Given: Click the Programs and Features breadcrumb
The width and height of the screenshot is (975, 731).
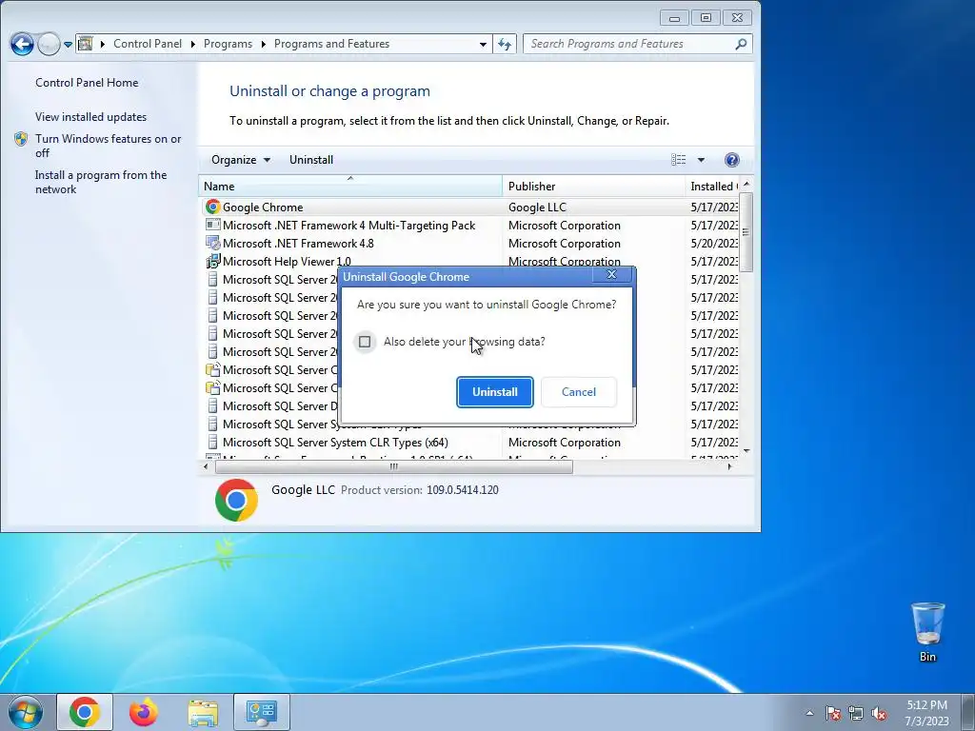Looking at the screenshot, I should pos(331,44).
